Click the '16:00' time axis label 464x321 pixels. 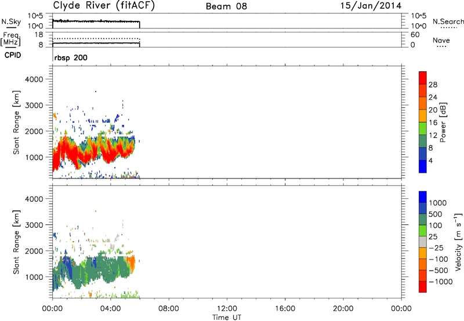point(285,309)
